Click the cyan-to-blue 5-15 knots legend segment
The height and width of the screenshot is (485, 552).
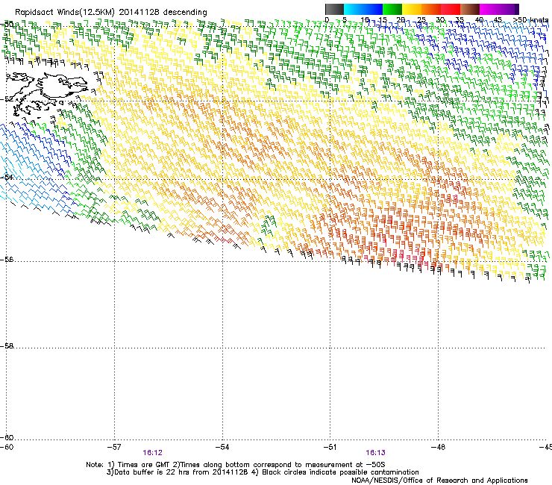pyautogui.click(x=363, y=9)
